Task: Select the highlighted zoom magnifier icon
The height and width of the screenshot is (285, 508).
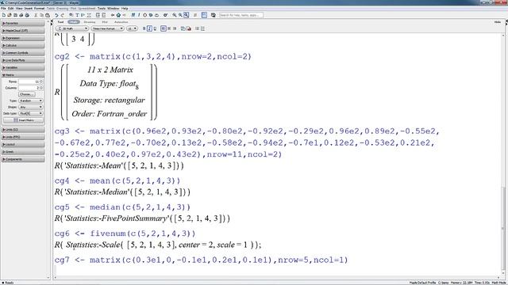Action: click(x=186, y=15)
